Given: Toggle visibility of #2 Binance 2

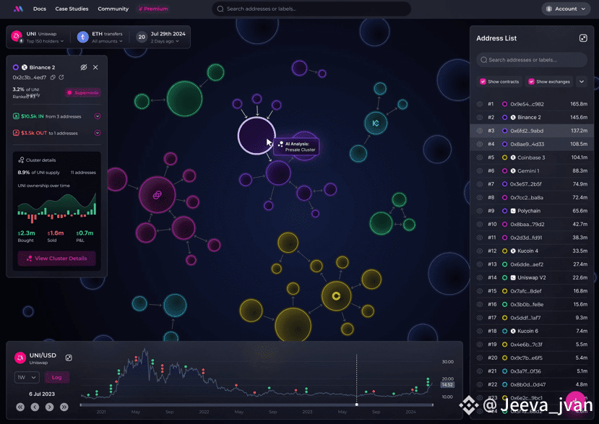Looking at the screenshot, I should 480,117.
